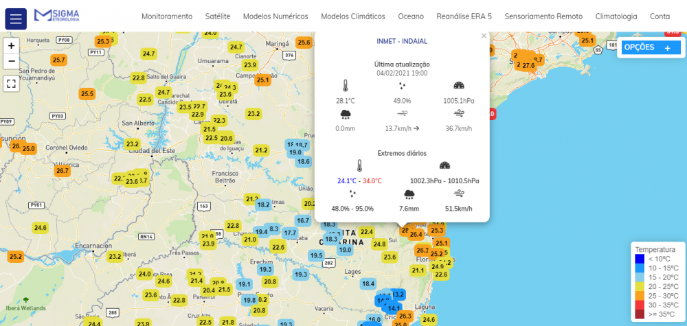Close the INMET - INDAIAL popup
The height and width of the screenshot is (326, 687).
pyautogui.click(x=484, y=36)
